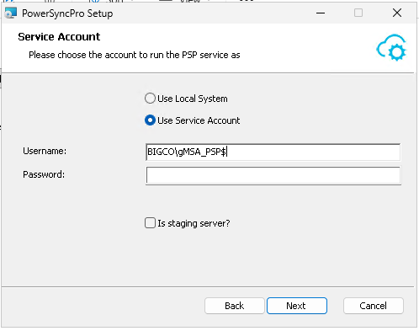Select the Use Service Account radio button
Viewport: 419px width, 331px height.
tap(150, 120)
